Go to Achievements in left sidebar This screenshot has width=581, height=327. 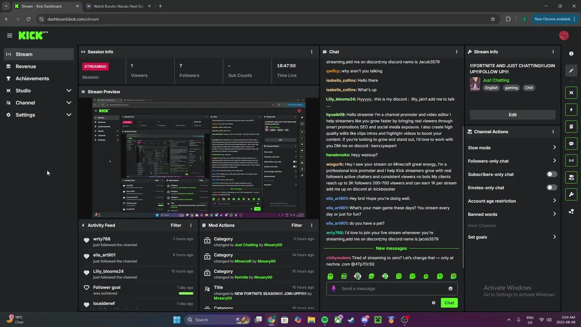39,79
